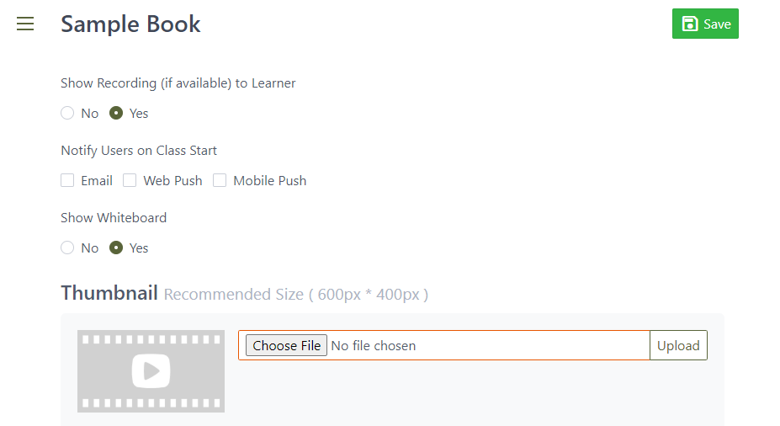Click the "Notify Users on Class Start" label
780x426 pixels.
[139, 151]
